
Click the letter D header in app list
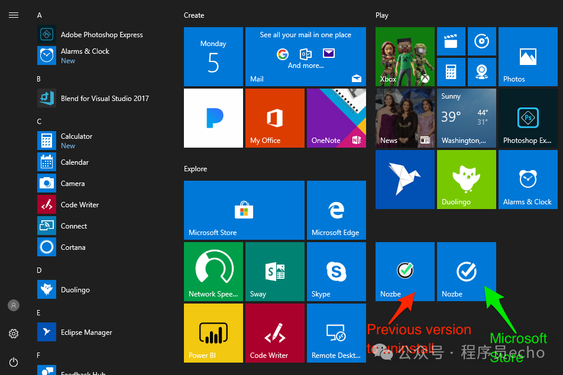coord(39,270)
